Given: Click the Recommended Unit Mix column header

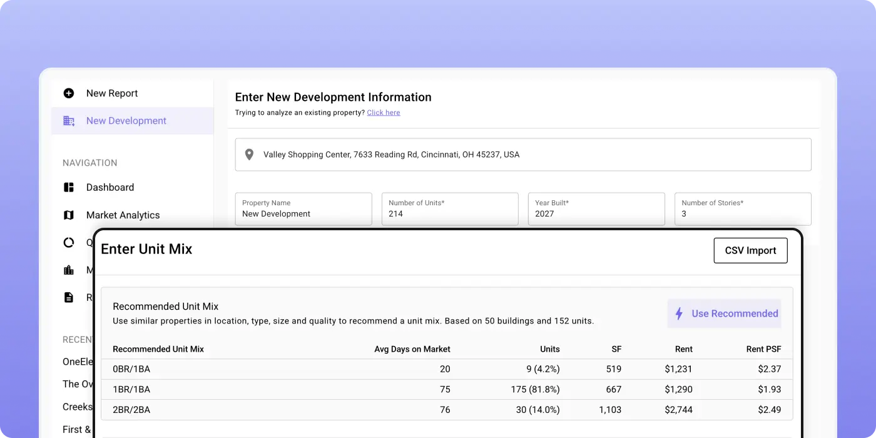Looking at the screenshot, I should point(158,349).
